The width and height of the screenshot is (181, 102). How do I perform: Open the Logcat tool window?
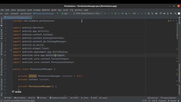(x=103, y=98)
